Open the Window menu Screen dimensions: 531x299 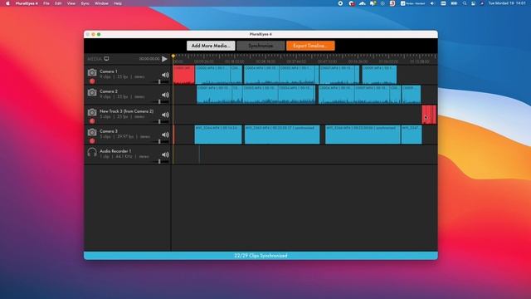pyautogui.click(x=101, y=3)
